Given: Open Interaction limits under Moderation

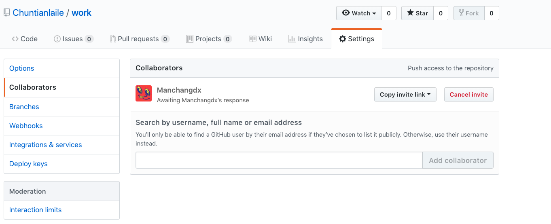Looking at the screenshot, I should tap(36, 210).
